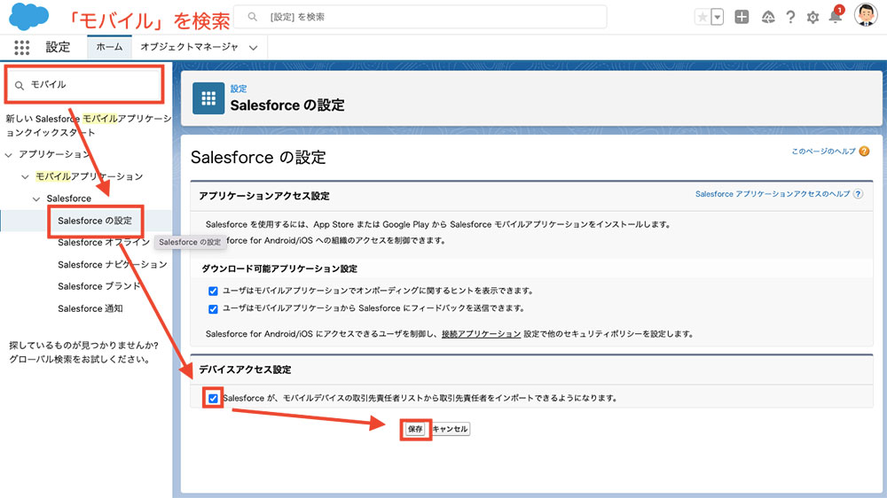Open Salesforce オフライン in the sidebar

click(x=104, y=242)
